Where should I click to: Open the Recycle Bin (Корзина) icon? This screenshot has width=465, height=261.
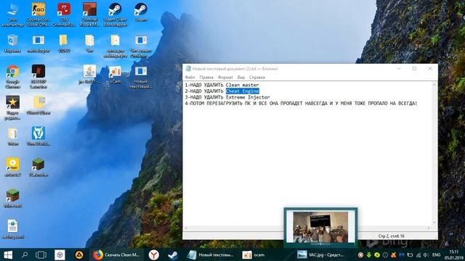pos(13,43)
